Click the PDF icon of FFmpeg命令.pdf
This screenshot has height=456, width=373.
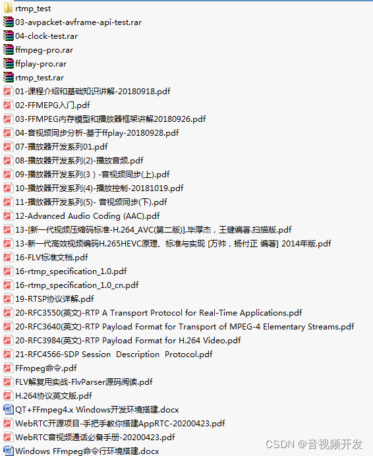[x=8, y=368]
